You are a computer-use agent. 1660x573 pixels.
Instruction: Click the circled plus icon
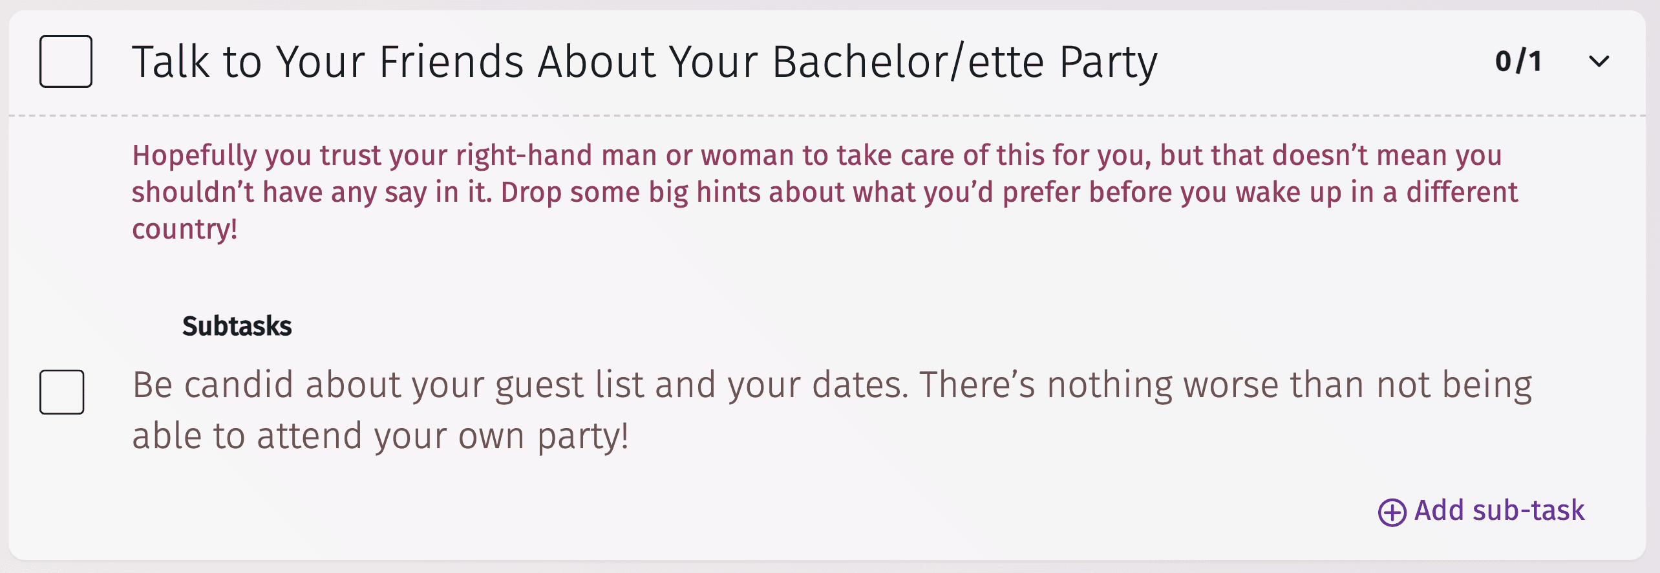click(1392, 512)
